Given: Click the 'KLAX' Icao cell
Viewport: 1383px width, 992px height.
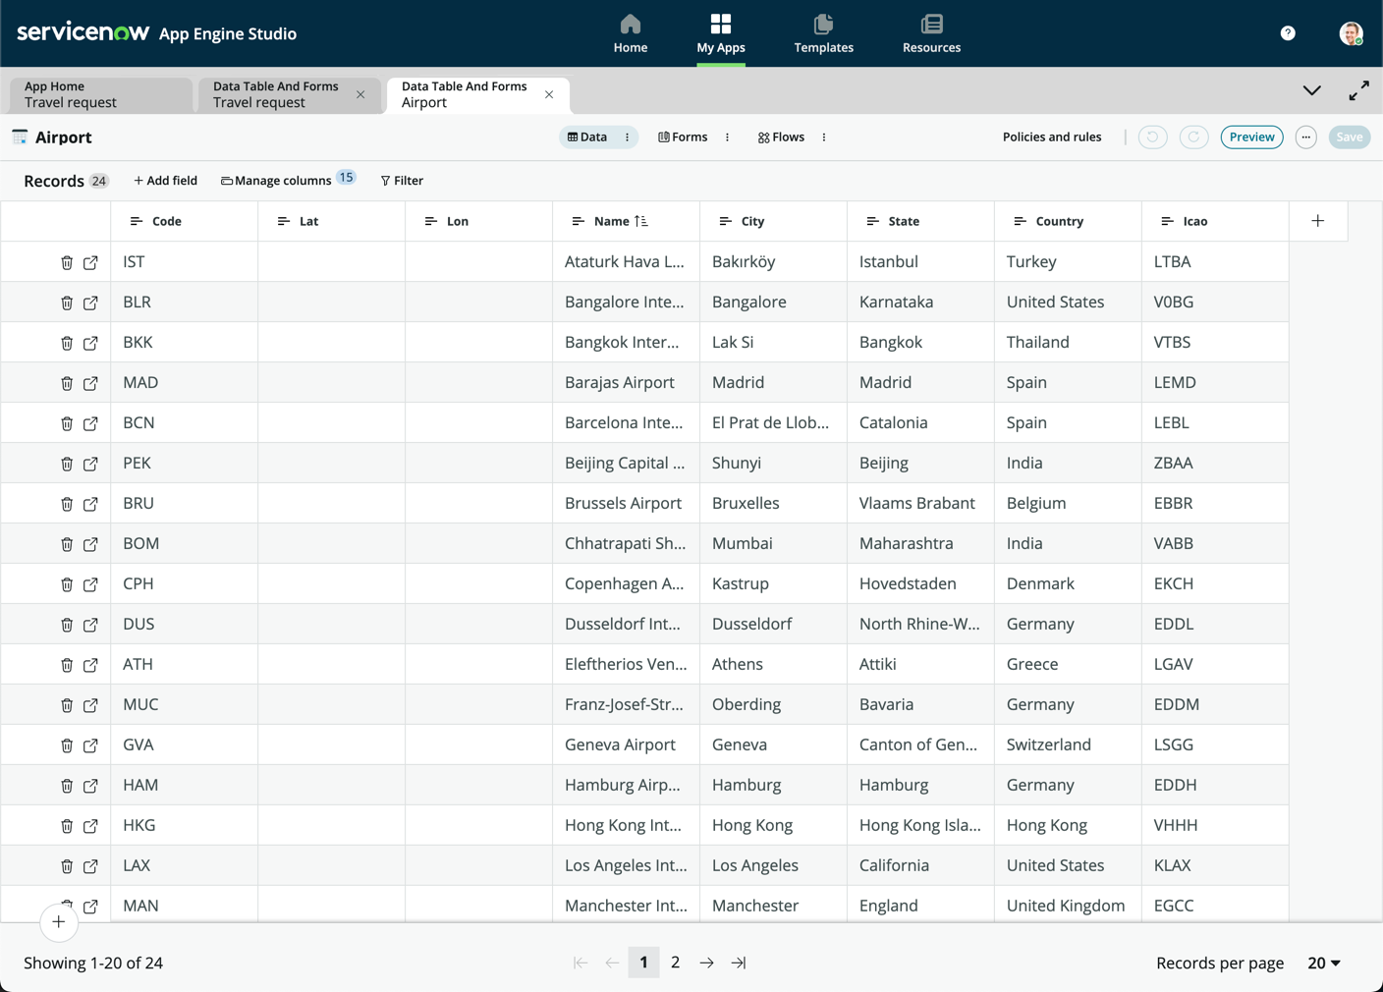Looking at the screenshot, I should pos(1215,866).
